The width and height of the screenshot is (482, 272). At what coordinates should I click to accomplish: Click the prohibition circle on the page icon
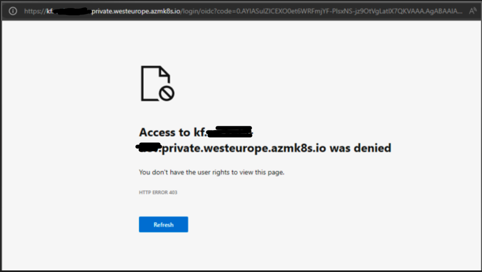click(167, 93)
